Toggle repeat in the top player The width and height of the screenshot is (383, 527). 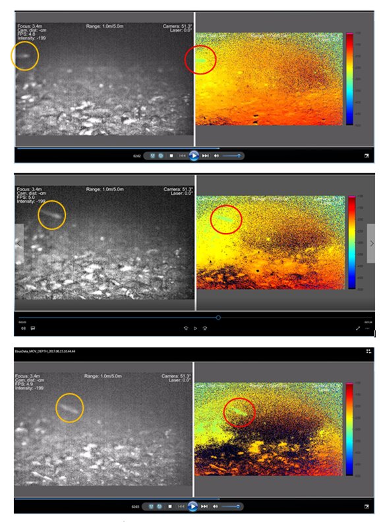(161, 156)
